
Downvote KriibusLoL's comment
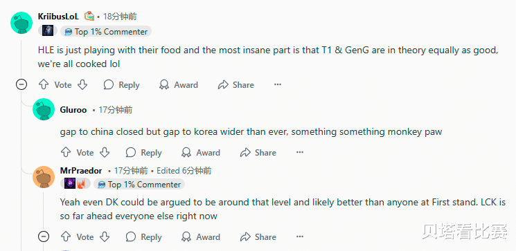point(82,85)
